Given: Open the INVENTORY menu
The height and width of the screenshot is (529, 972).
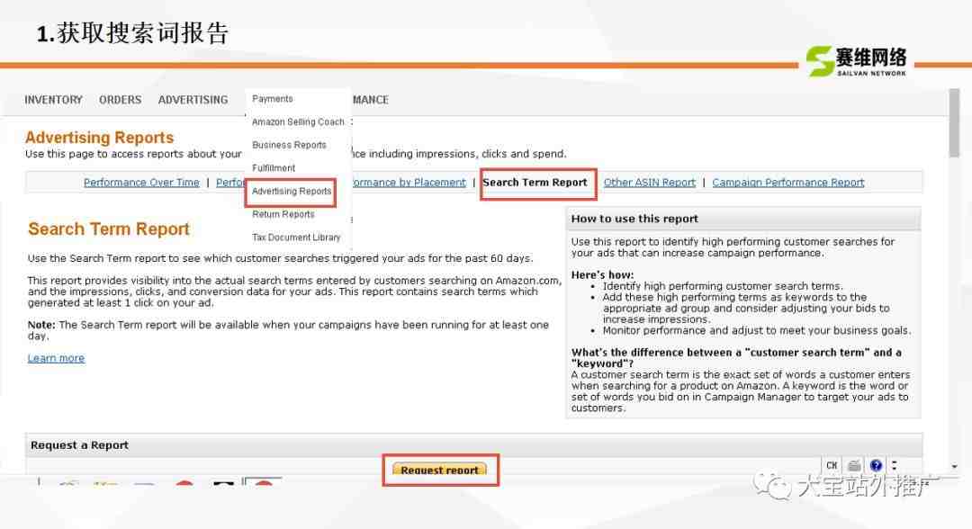Looking at the screenshot, I should tap(53, 100).
